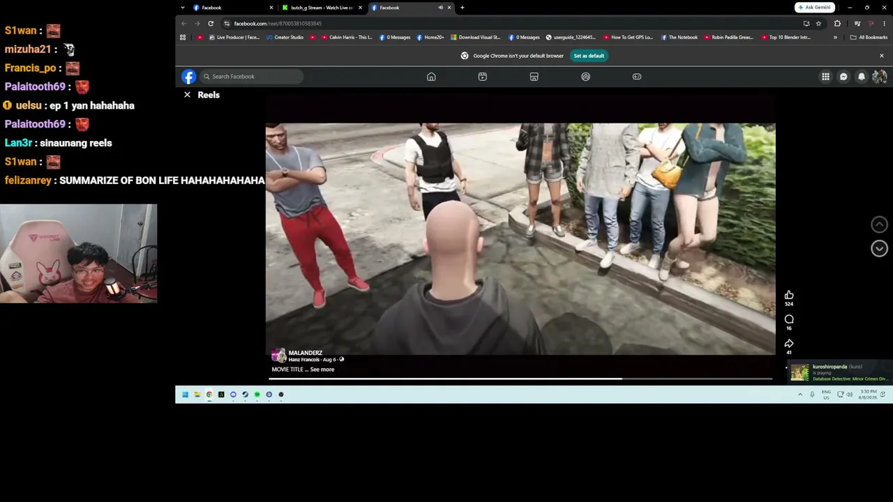Viewport: 893px width, 502px height.
Task: Open the MALANDERZ page link
Action: 306,353
